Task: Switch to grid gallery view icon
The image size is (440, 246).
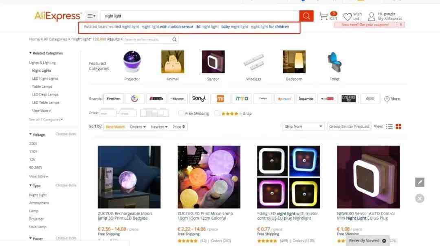Action: click(x=398, y=127)
